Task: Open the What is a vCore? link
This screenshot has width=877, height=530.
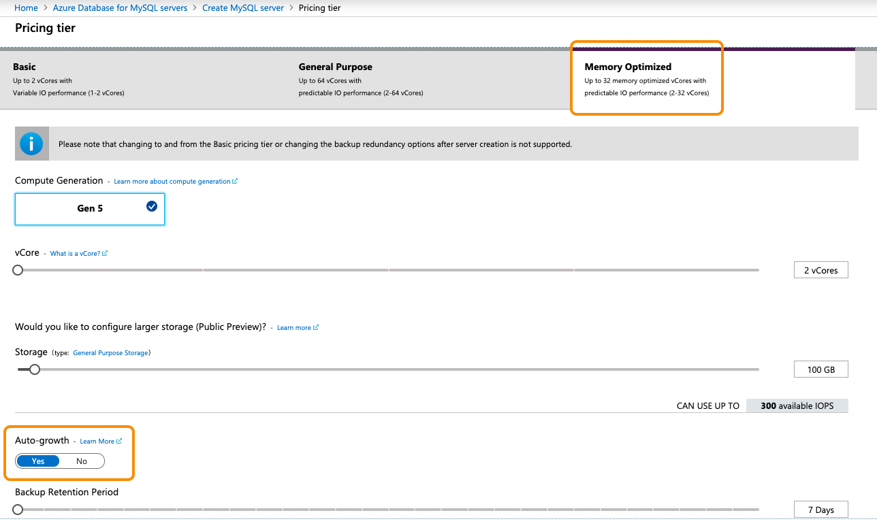Action: tap(79, 254)
